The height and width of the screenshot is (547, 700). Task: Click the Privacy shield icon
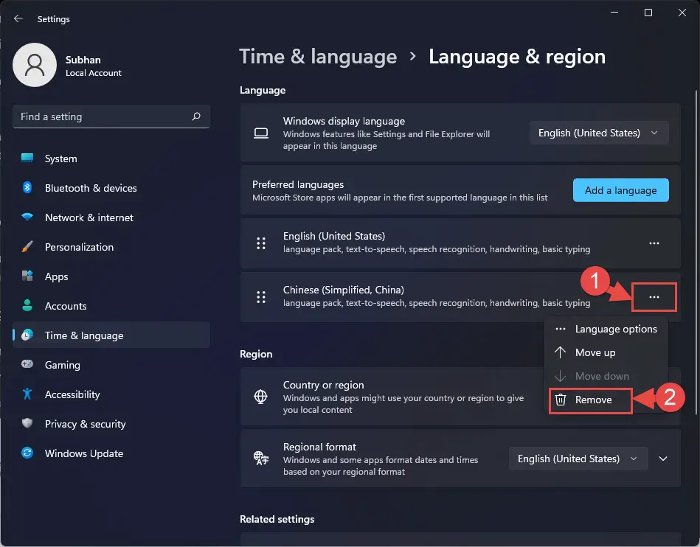coord(27,423)
